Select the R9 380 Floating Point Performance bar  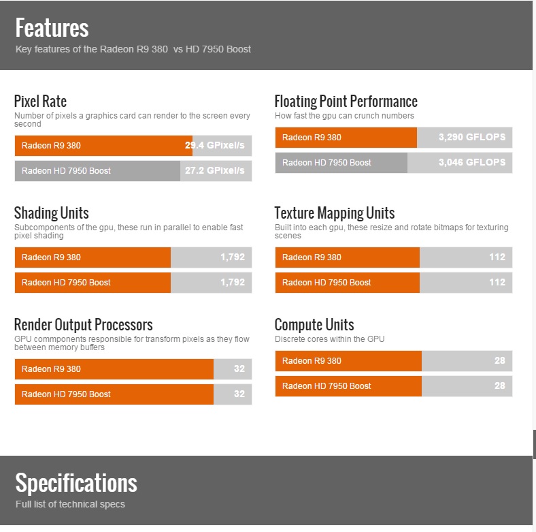tap(393, 138)
